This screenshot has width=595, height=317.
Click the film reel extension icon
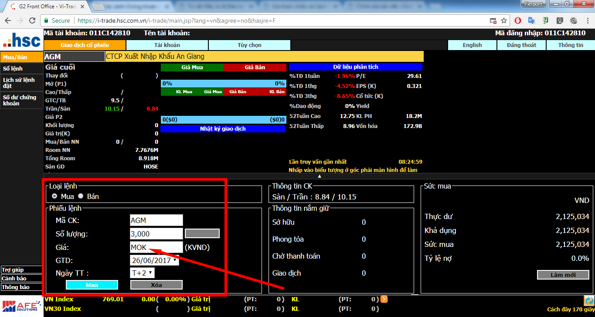point(574,20)
